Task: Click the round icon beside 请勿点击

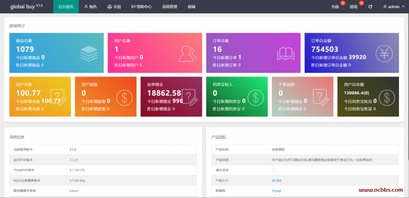Action: click(274, 170)
